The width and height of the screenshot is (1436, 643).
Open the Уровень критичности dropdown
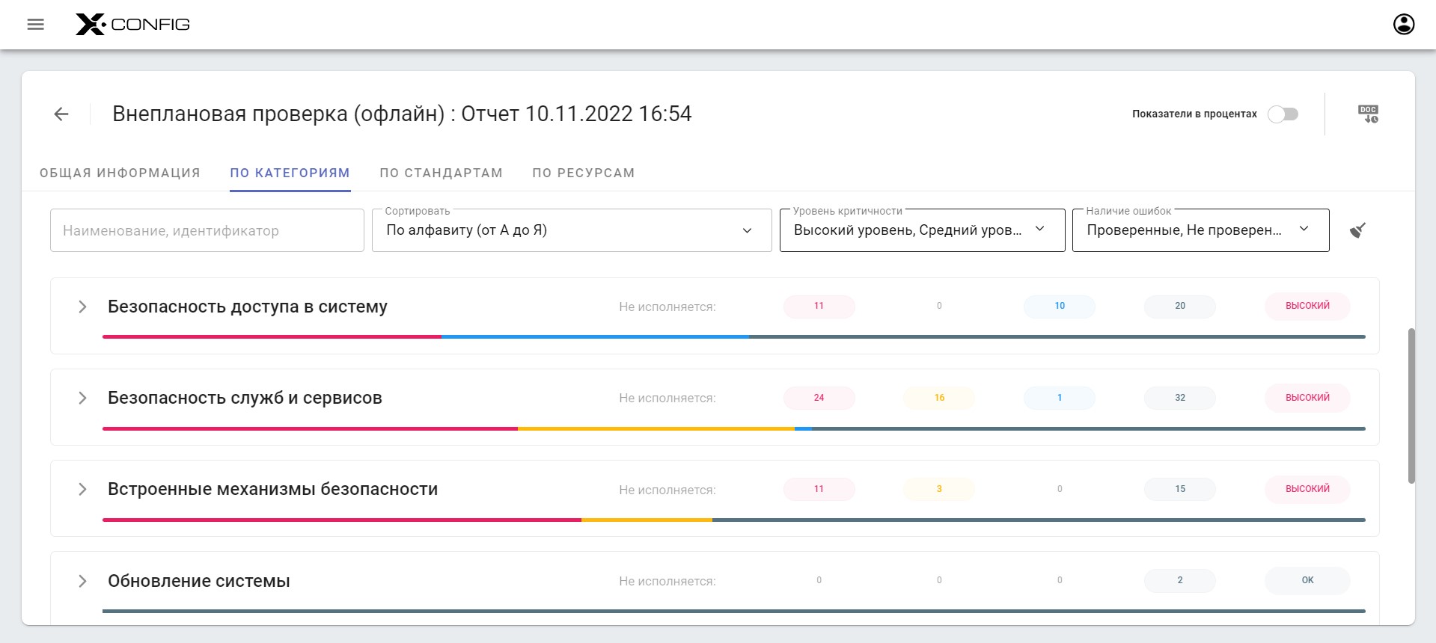pyautogui.click(x=921, y=230)
